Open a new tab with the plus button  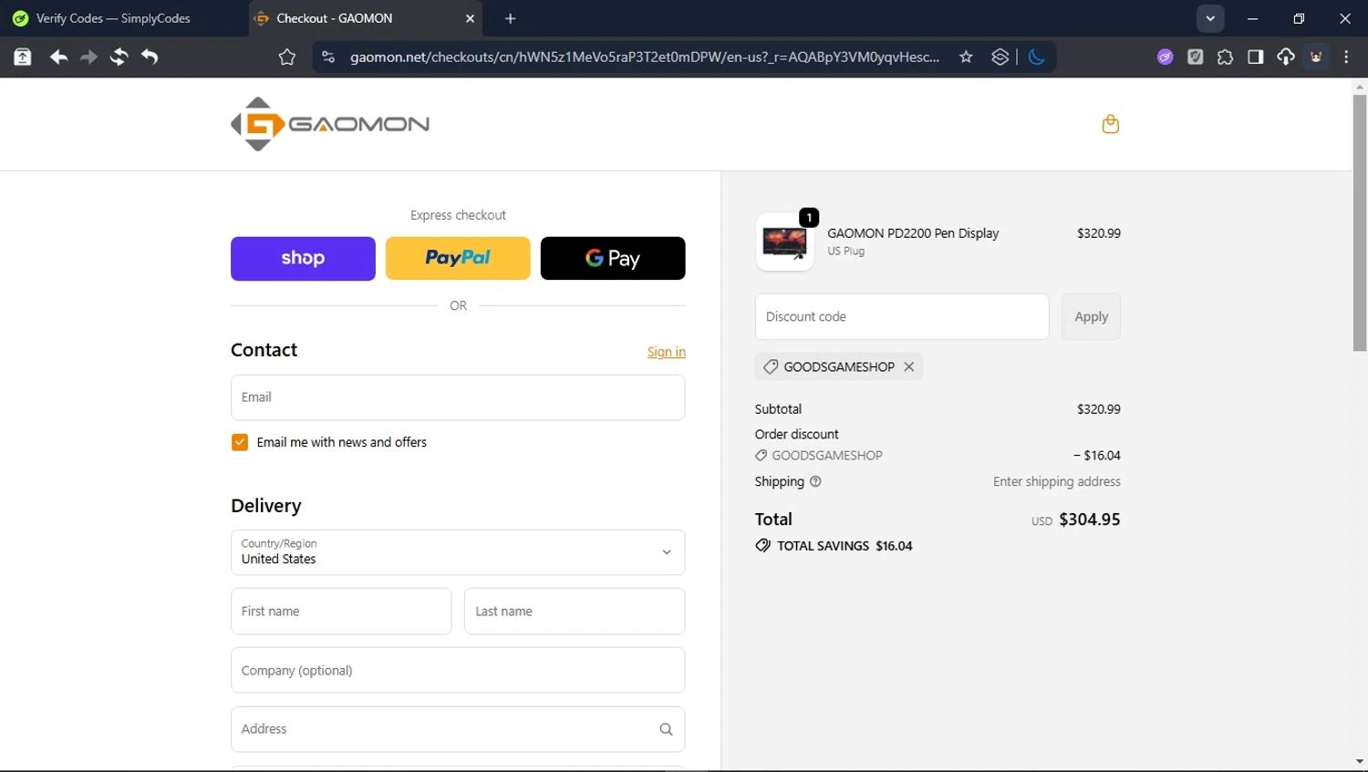[x=510, y=18]
